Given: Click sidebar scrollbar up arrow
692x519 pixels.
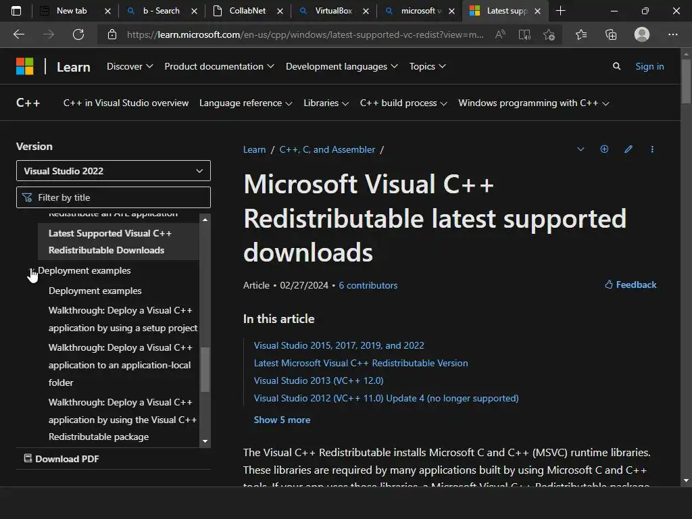Looking at the screenshot, I should tap(205, 220).
